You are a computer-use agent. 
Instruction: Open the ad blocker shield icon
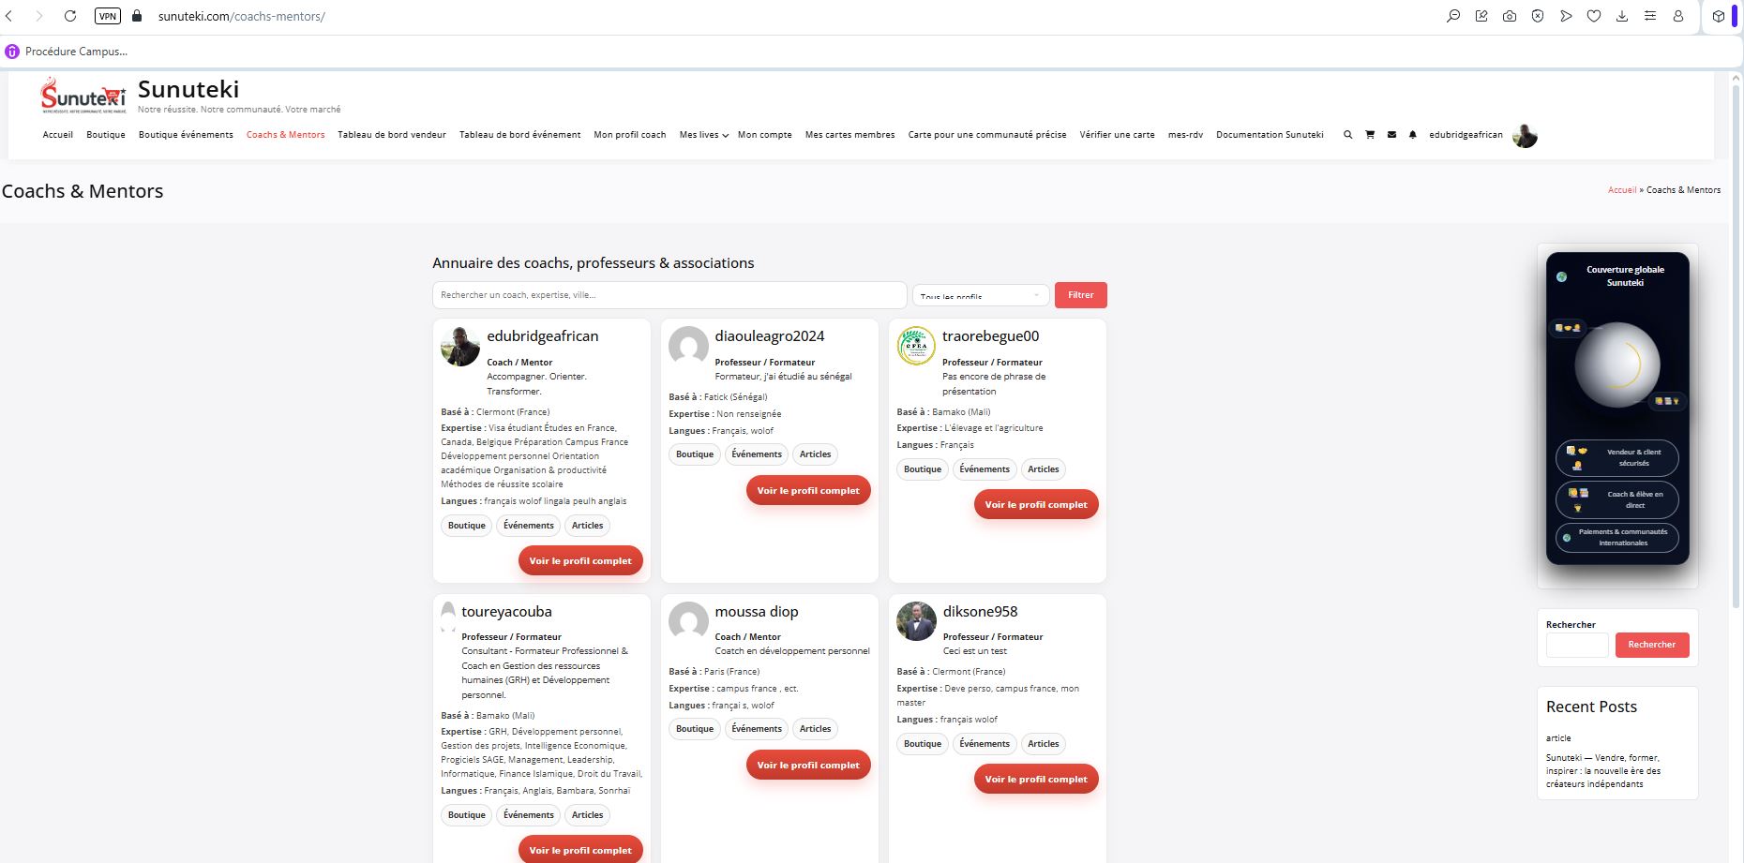click(1538, 16)
